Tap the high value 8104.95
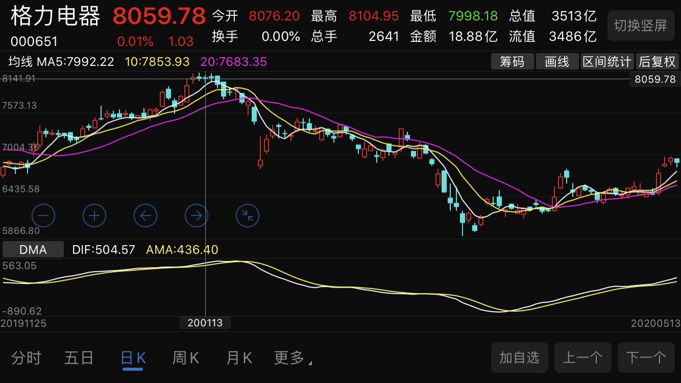The width and height of the screenshot is (681, 383). click(374, 16)
